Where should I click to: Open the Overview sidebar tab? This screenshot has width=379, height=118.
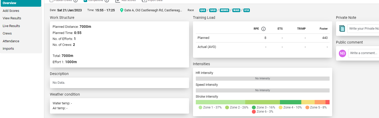pyautogui.click(x=21, y=3)
